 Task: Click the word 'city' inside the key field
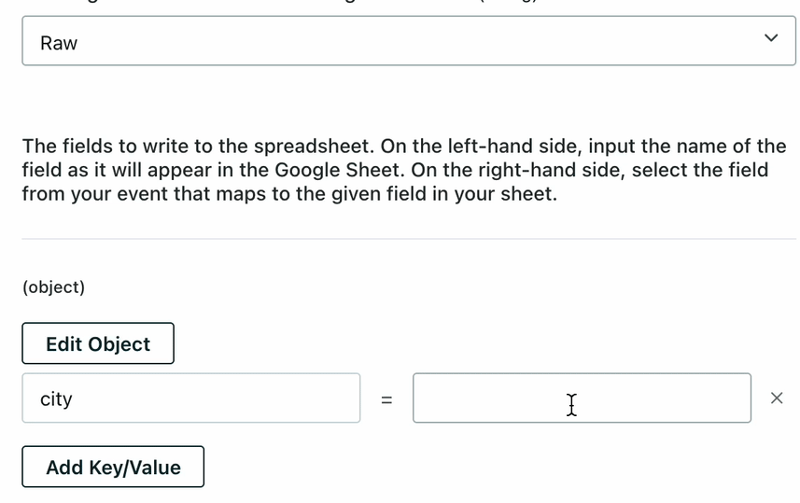pyautogui.click(x=56, y=398)
